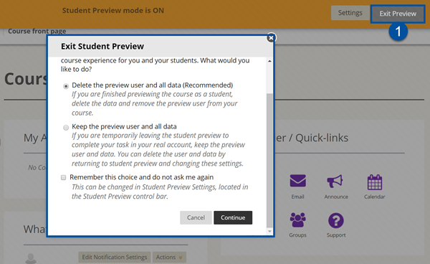This screenshot has height=264, width=430.
Task: Select Delete the preview user radio button
Action: [x=66, y=86]
